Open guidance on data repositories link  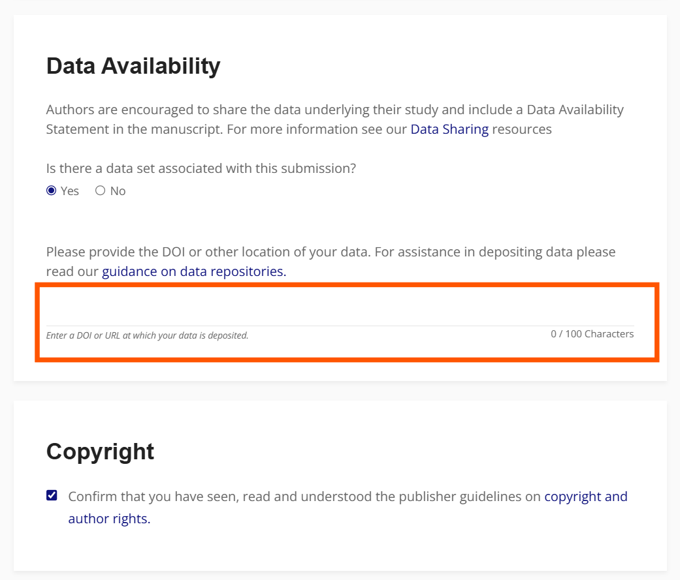(x=193, y=271)
